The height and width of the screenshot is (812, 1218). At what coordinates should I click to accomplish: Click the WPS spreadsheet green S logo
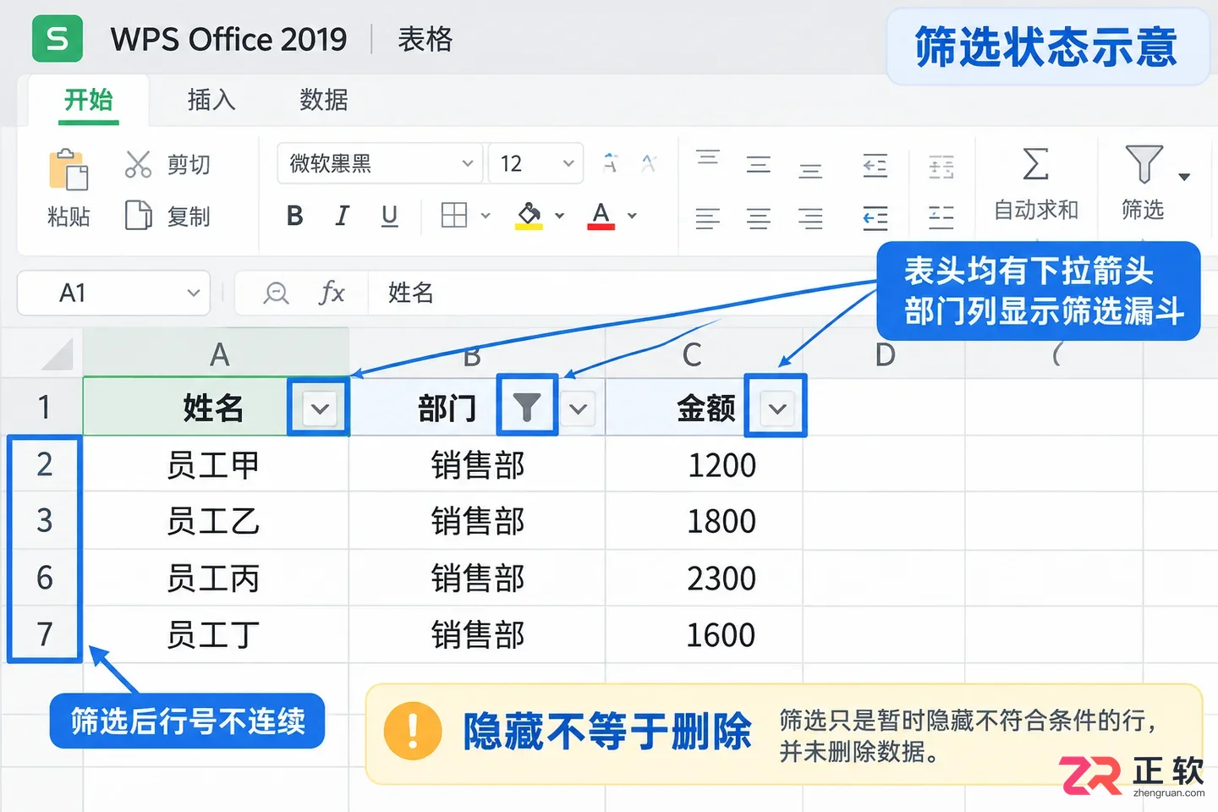pos(58,39)
